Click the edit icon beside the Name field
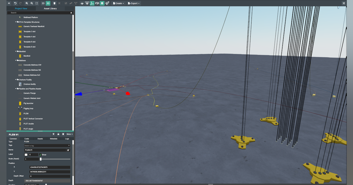 pos(68,150)
